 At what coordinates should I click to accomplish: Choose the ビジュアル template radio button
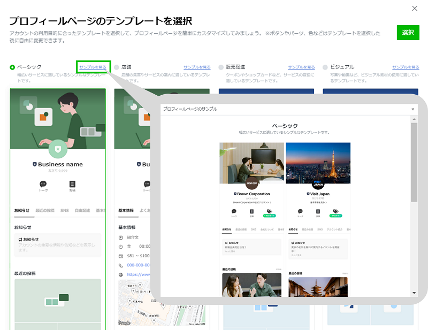(x=325, y=67)
